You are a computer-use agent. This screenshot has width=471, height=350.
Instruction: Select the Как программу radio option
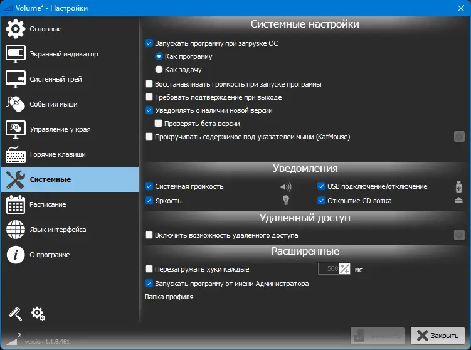click(159, 56)
